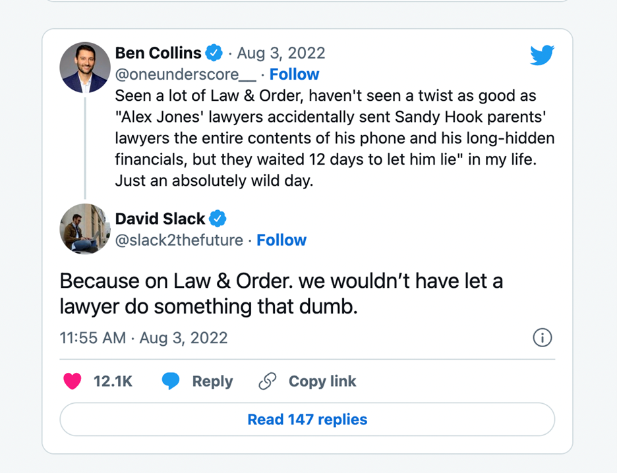Open the David Slack name link
The height and width of the screenshot is (473, 617).
[160, 219]
